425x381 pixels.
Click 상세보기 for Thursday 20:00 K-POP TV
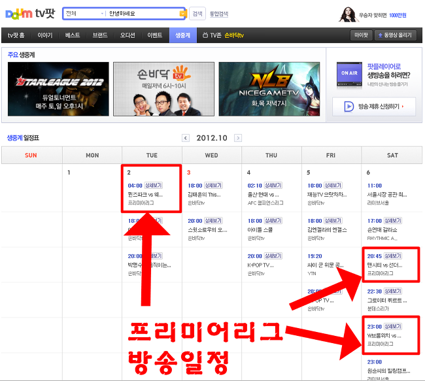click(273, 256)
